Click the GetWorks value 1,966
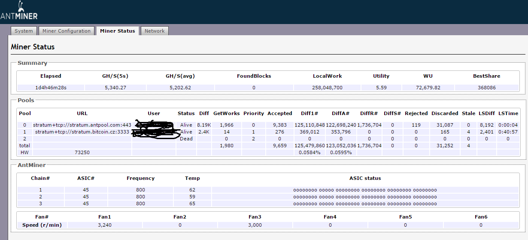The height and width of the screenshot is (240, 528). point(226,125)
